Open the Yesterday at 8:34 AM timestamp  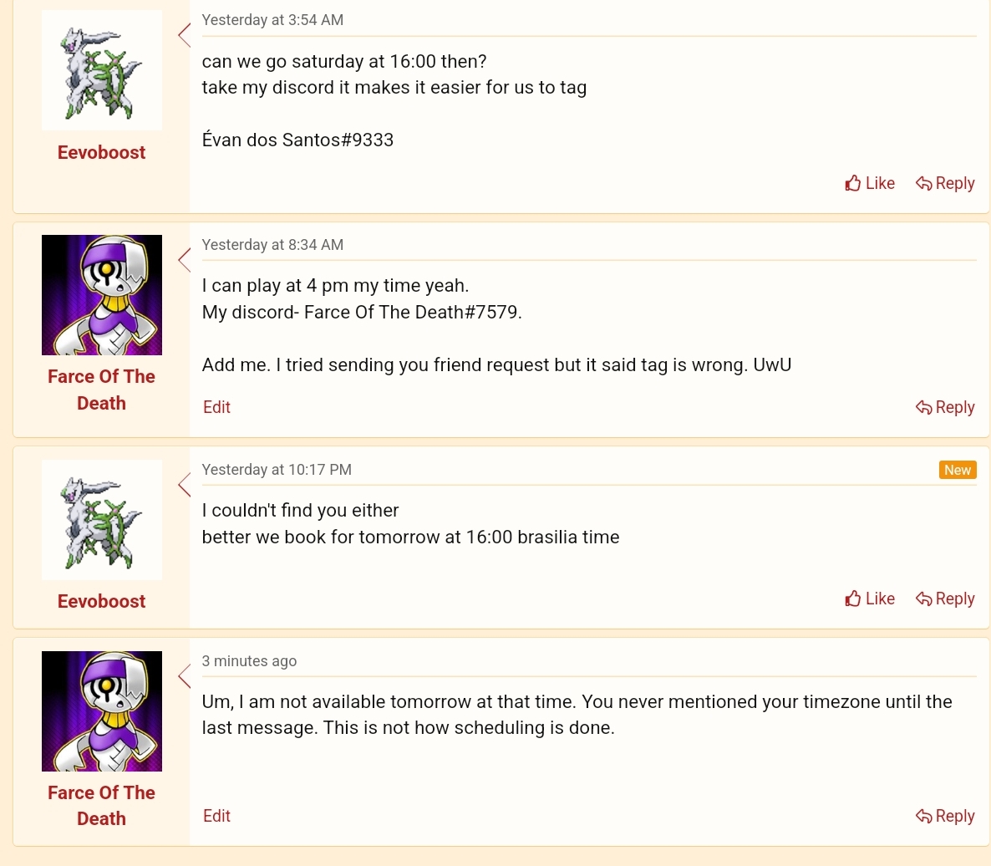click(272, 245)
